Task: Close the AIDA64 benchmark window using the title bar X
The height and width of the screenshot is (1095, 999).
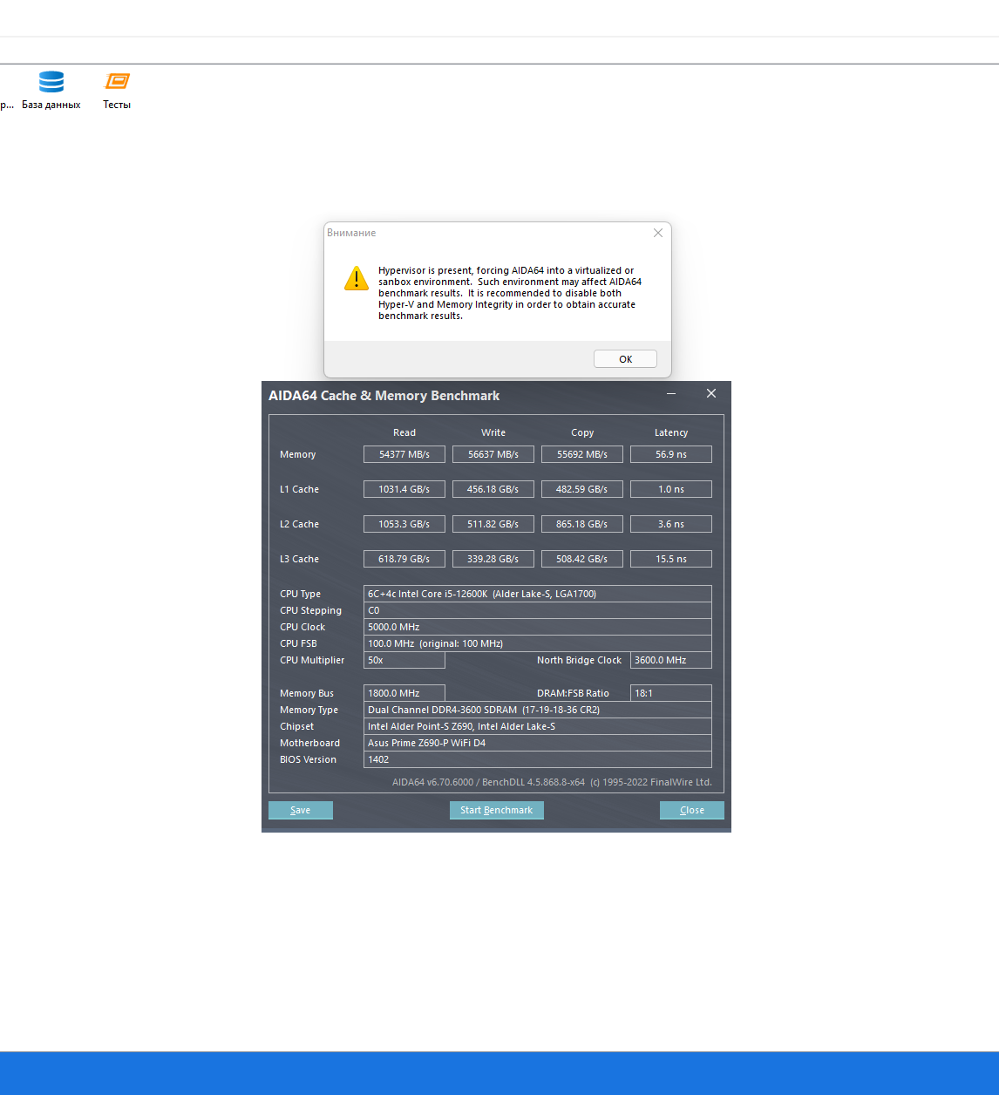Action: pyautogui.click(x=711, y=394)
